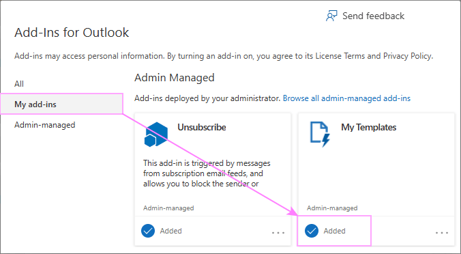The width and height of the screenshot is (461, 254).
Task: Toggle the Added checkmark for Unsubscribe
Action: [x=148, y=231]
